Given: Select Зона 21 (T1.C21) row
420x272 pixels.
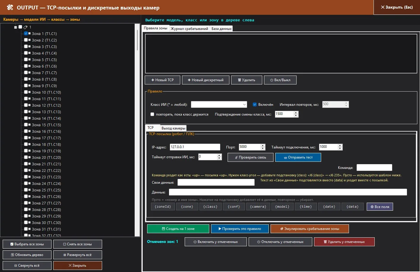Looking at the screenshot, I should click(x=46, y=164).
